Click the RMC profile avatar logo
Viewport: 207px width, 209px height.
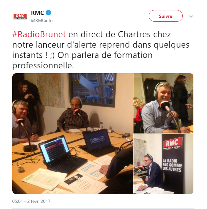coord(20,17)
